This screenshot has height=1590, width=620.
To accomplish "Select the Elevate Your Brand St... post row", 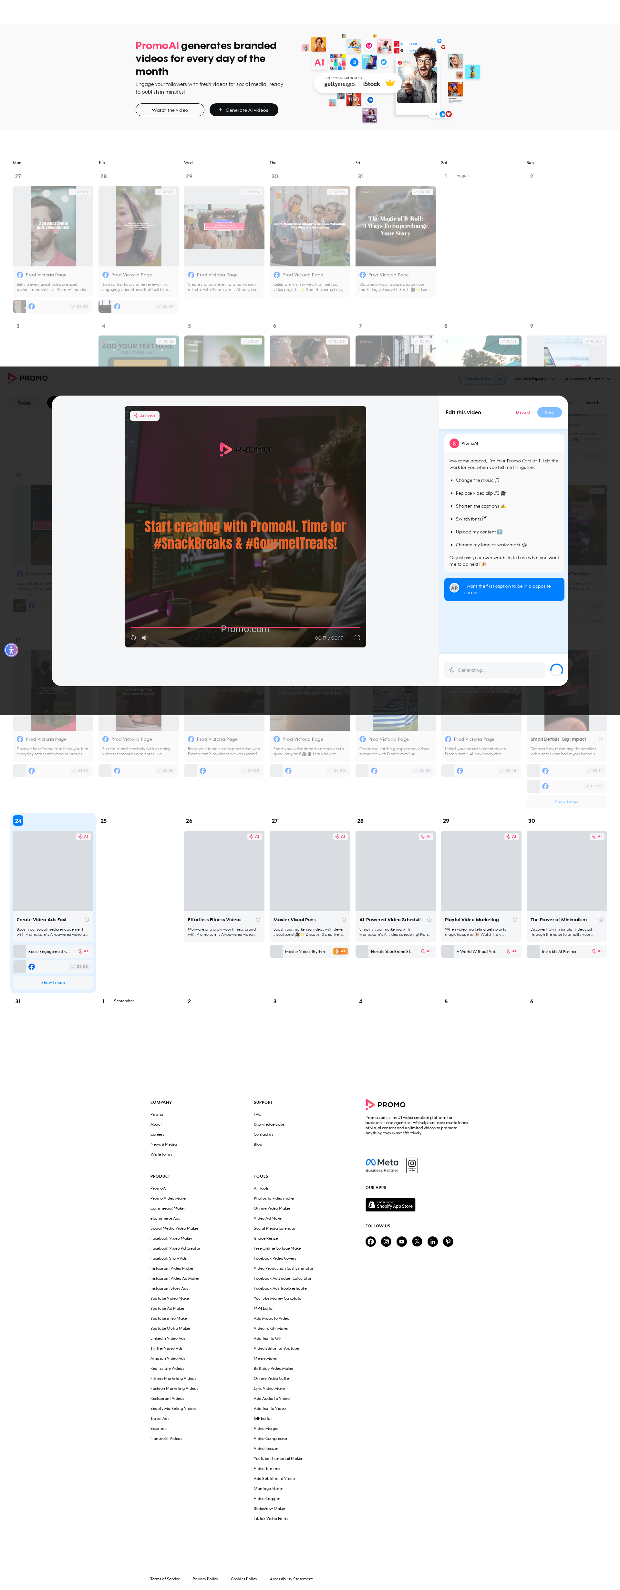I will click(395, 951).
